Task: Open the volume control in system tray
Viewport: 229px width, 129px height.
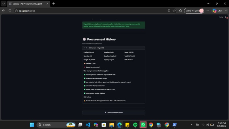Action: coord(207,125)
